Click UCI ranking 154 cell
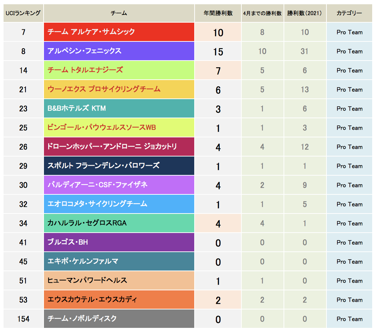 (x=23, y=319)
